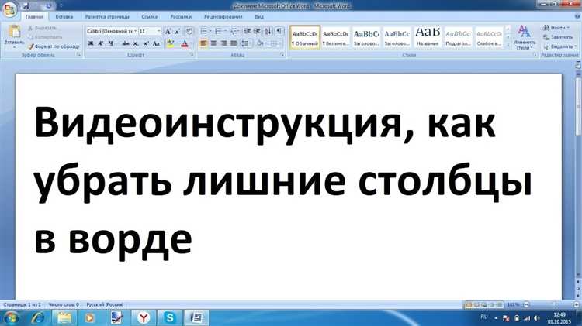Viewport: 582px width, 326px height.
Task: Click the Заменить (Replace) button
Action: point(558,37)
